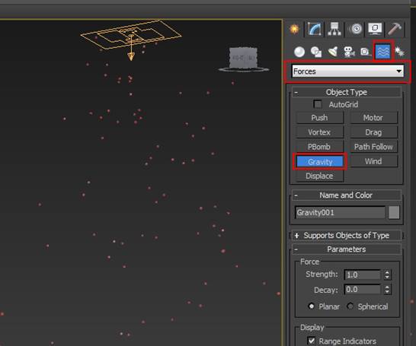The height and width of the screenshot is (346, 416).
Task: Expand Supports Objects of Type rollout
Action: (347, 235)
